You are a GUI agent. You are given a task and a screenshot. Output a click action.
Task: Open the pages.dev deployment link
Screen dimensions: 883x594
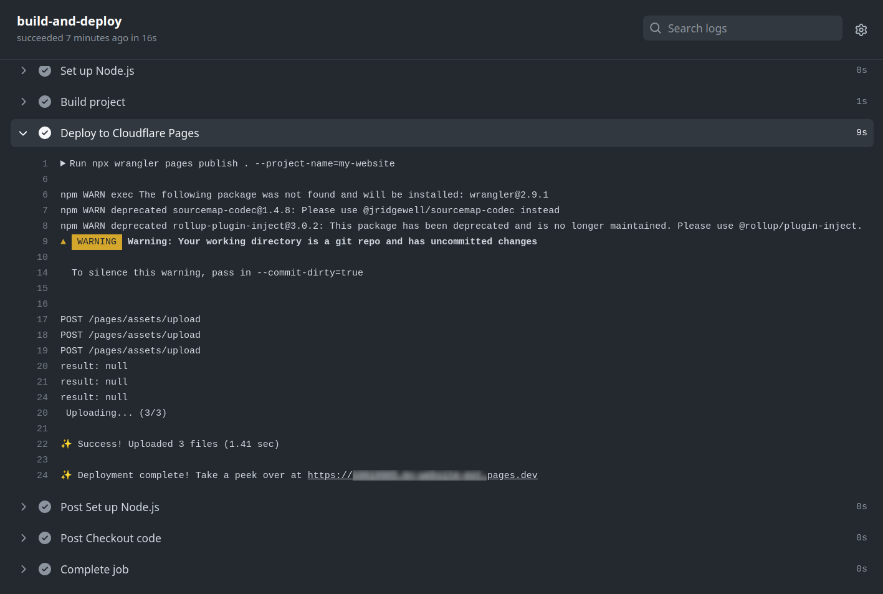coord(422,475)
